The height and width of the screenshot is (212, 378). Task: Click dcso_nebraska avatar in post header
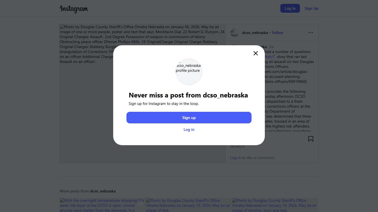point(234,33)
